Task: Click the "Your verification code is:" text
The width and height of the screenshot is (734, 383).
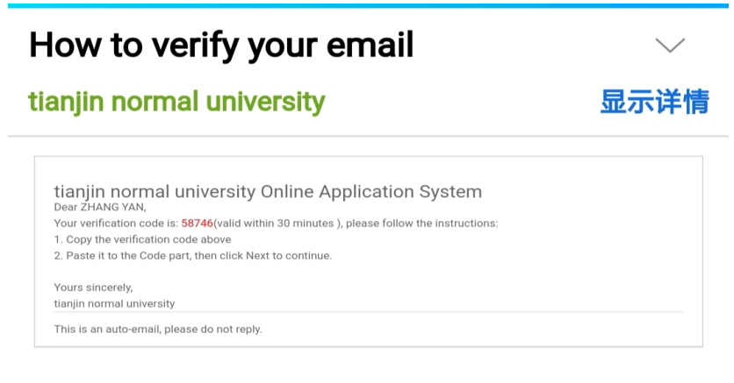Action: [x=116, y=223]
